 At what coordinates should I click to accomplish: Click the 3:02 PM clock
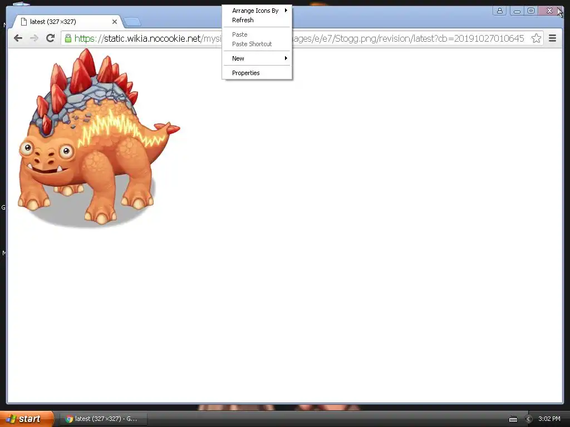549,419
